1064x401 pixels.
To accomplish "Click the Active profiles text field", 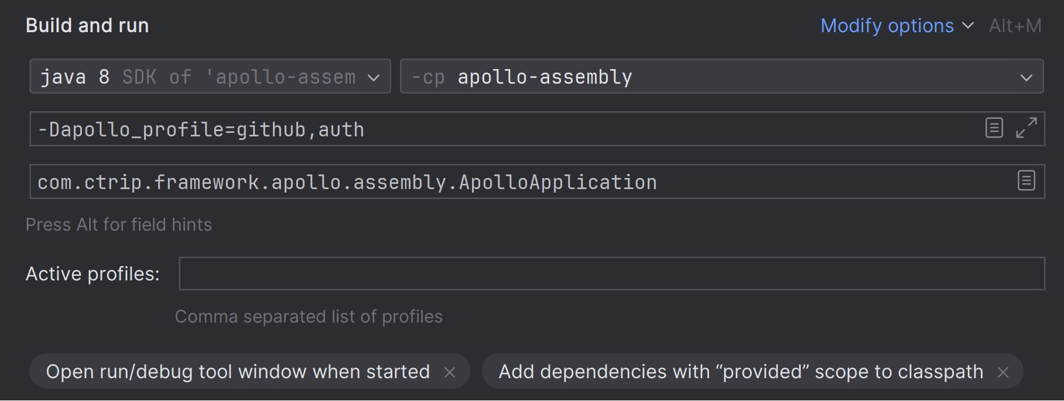I will click(x=611, y=273).
